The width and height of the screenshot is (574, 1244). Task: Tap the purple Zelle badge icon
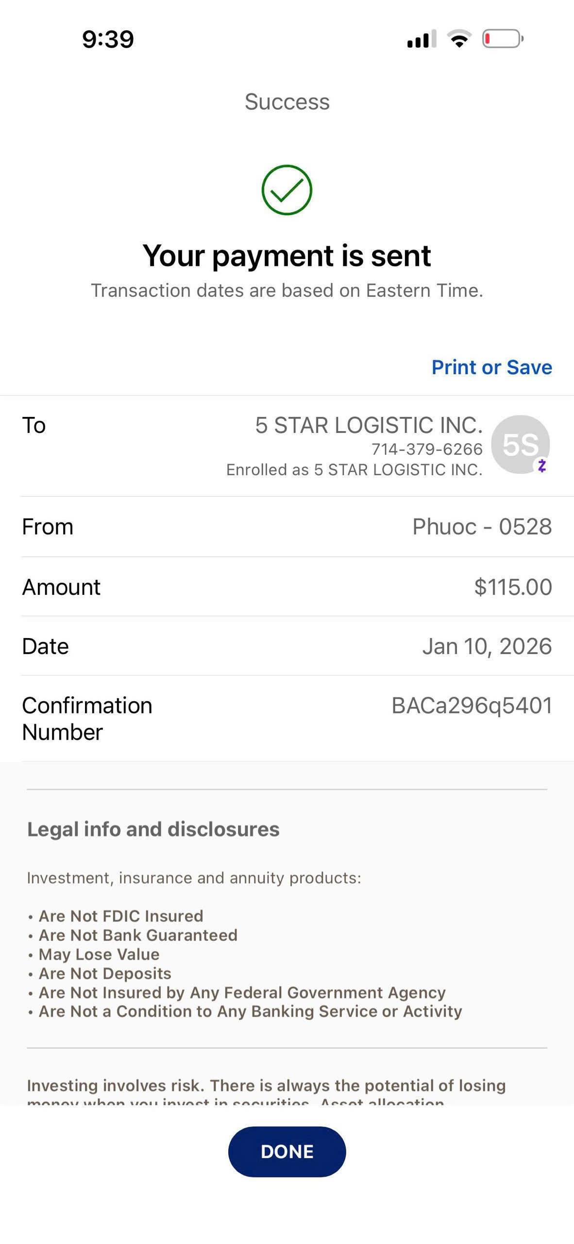tap(542, 466)
